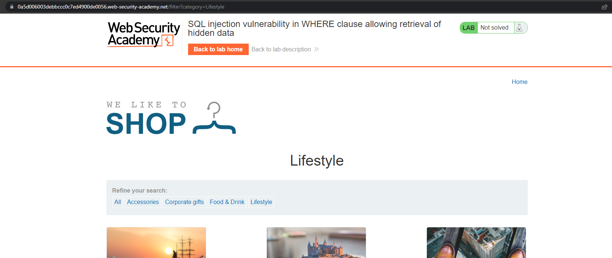Click the Home link
Image resolution: width=612 pixels, height=258 pixels.
[x=519, y=82]
